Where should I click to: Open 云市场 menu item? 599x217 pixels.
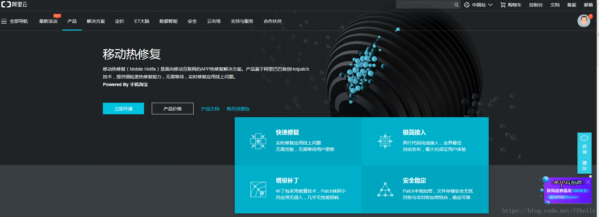click(x=214, y=21)
